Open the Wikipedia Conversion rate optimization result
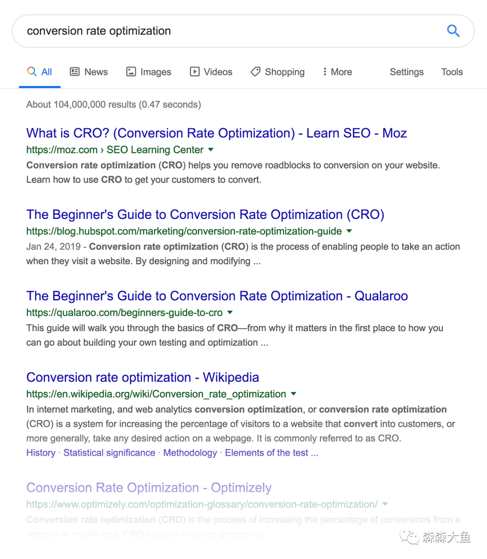 [142, 377]
